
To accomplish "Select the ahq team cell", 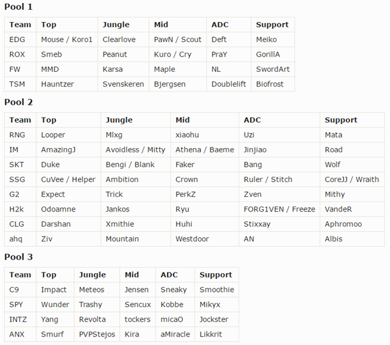I will pos(16,239).
